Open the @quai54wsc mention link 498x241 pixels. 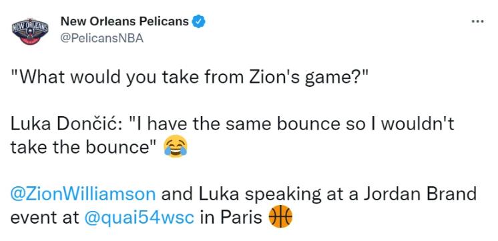click(x=139, y=218)
